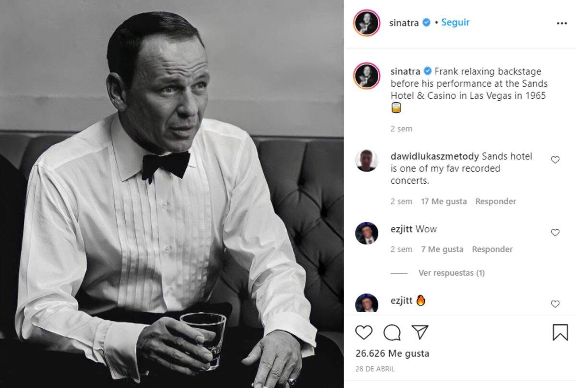Open the three-dot more options menu
The height and width of the screenshot is (388, 576).
tap(562, 24)
